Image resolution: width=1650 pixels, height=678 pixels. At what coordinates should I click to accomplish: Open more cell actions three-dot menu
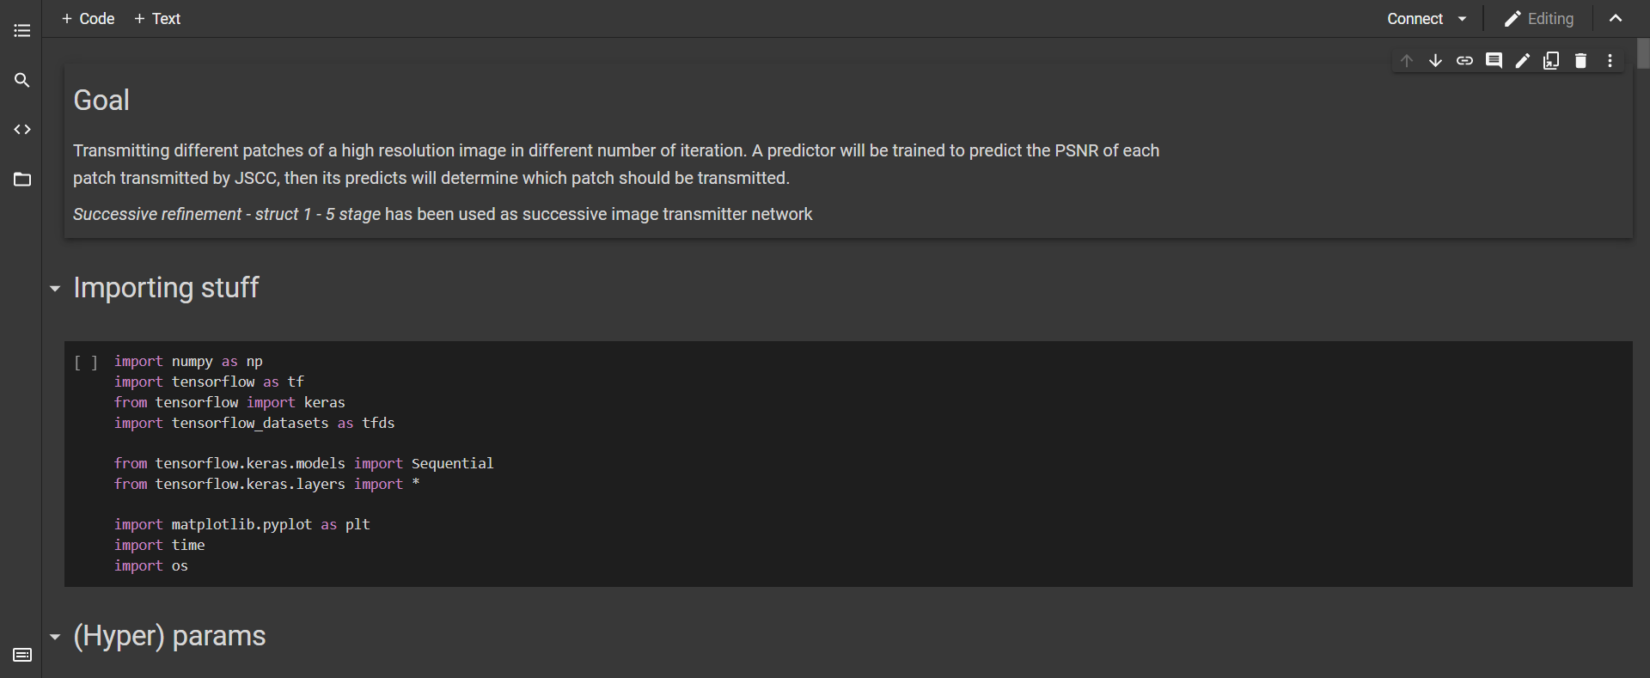click(x=1610, y=60)
